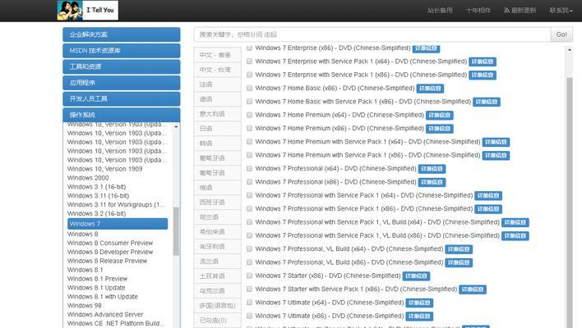Click the file list scrollbar thumb

point(570,202)
